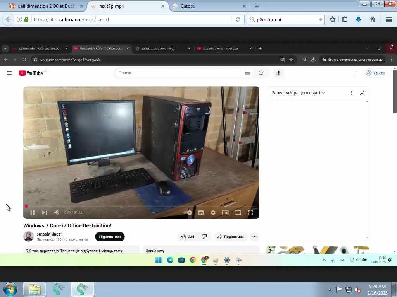Open smashthings1 channel name link
Image resolution: width=397 pixels, height=297 pixels.
point(50,234)
